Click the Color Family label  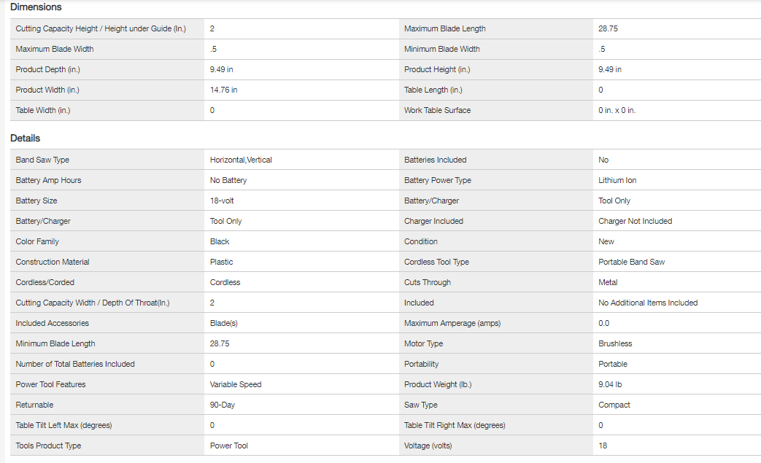(37, 241)
